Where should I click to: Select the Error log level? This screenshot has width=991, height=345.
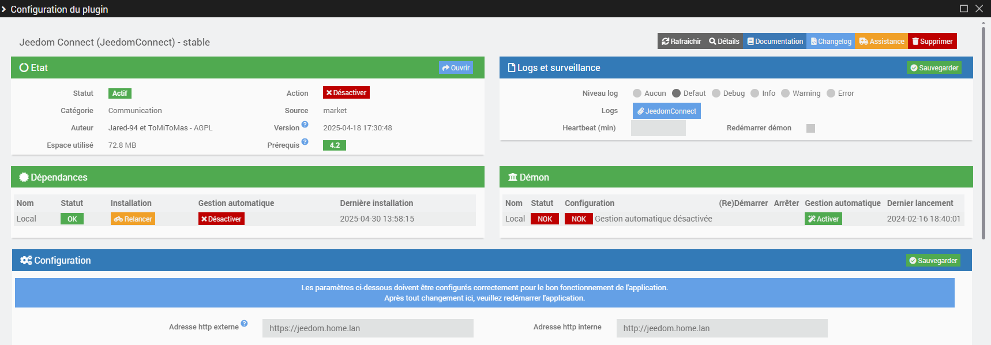(x=831, y=93)
